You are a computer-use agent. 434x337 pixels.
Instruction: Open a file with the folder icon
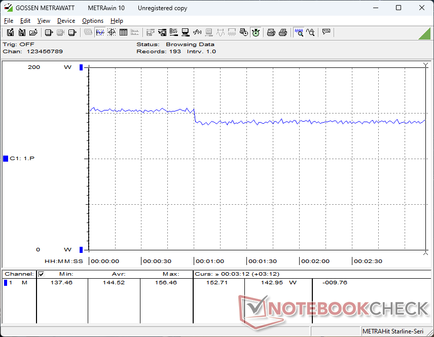pos(33,32)
